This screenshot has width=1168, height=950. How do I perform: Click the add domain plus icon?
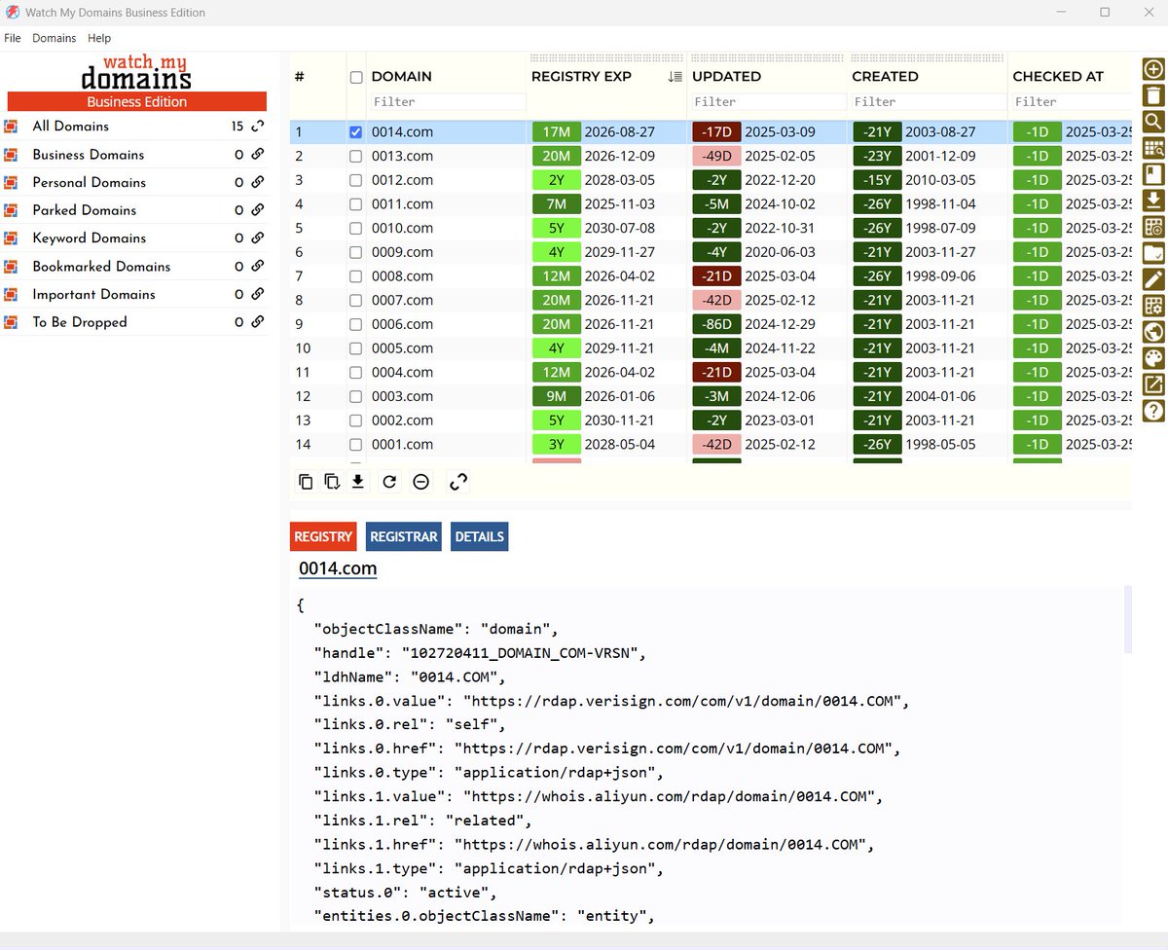click(x=1153, y=70)
